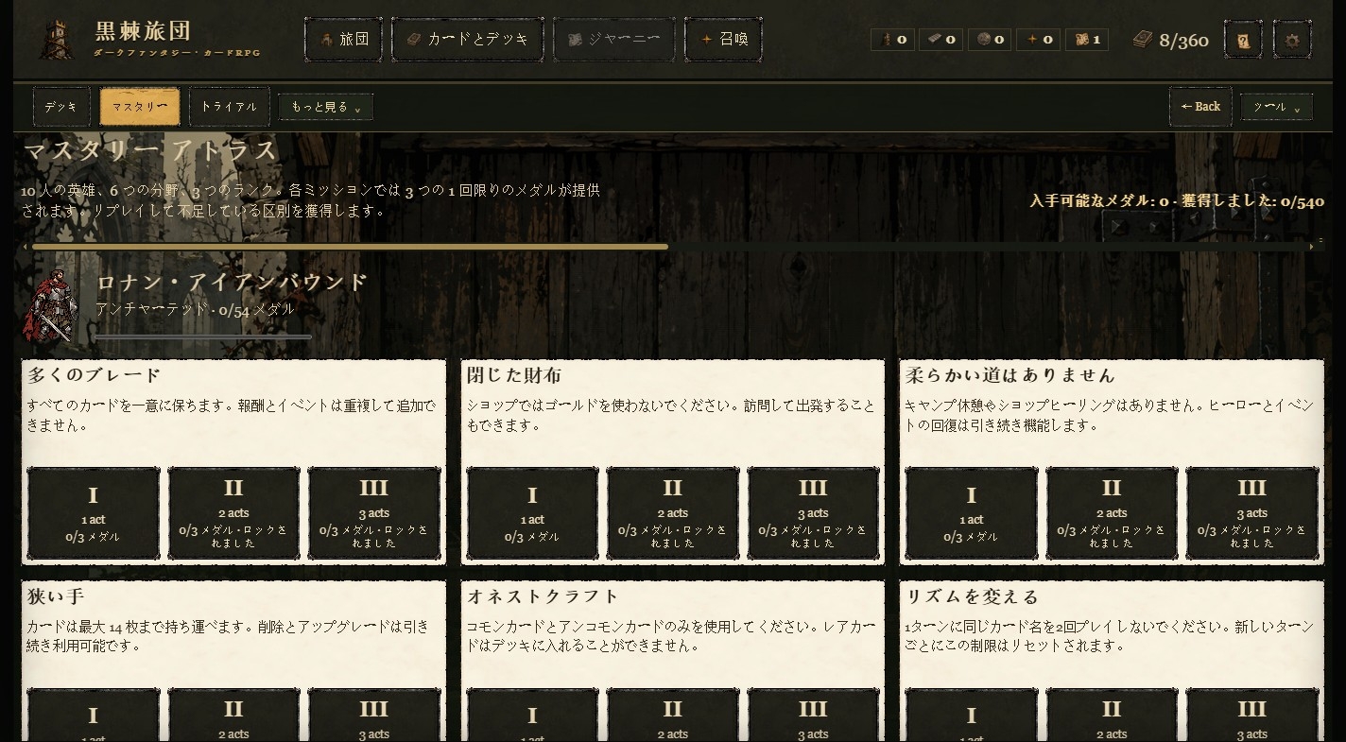Open the カードとデッキ navigation menu
This screenshot has height=742, width=1346.
coord(468,40)
